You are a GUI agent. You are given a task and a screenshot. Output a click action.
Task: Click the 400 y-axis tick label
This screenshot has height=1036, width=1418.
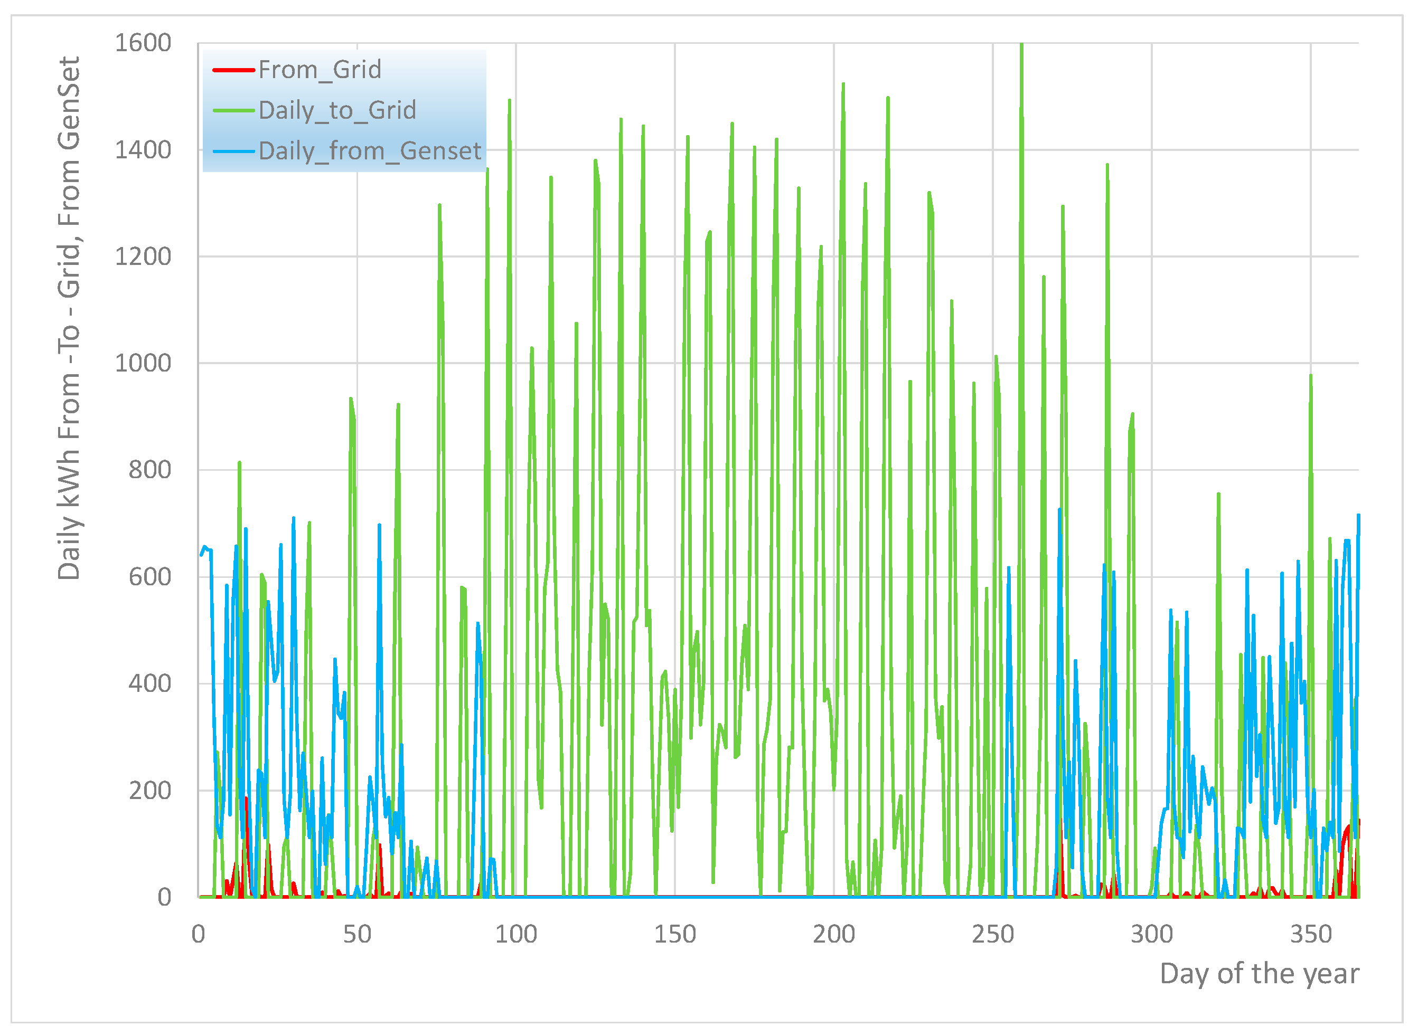pyautogui.click(x=149, y=683)
